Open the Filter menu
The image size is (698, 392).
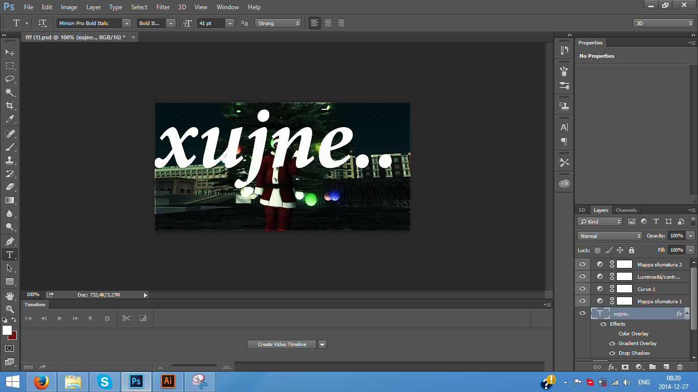tap(163, 7)
